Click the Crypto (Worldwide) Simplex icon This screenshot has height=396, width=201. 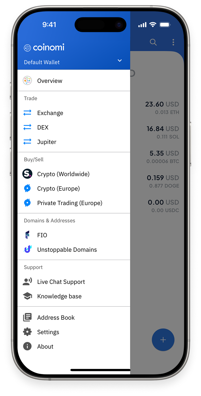tap(27, 174)
